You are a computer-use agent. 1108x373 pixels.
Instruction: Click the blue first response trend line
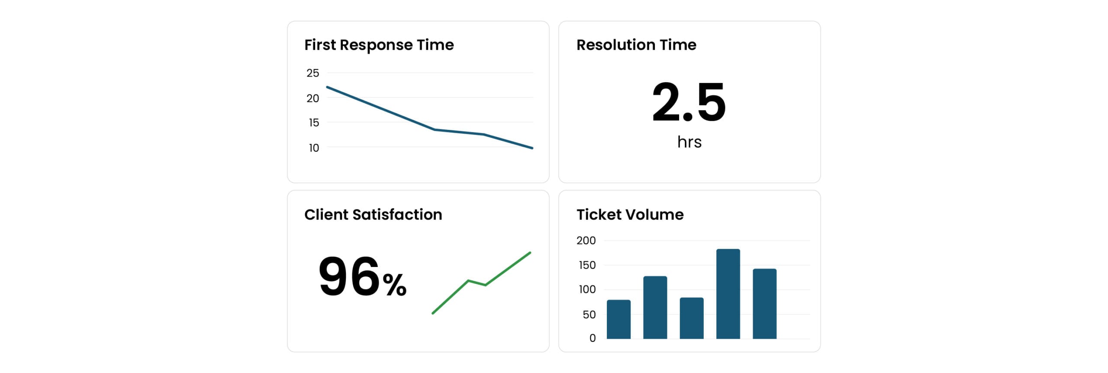pyautogui.click(x=381, y=108)
